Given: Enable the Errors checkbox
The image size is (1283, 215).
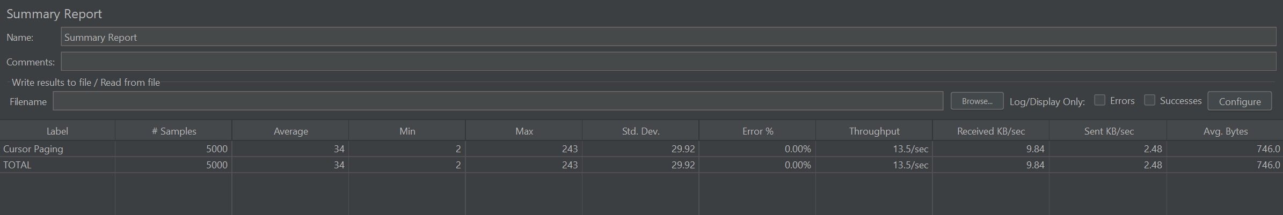Looking at the screenshot, I should point(1099,100).
